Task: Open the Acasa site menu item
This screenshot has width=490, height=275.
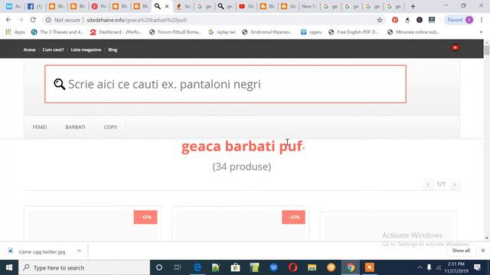Action: tap(29, 50)
